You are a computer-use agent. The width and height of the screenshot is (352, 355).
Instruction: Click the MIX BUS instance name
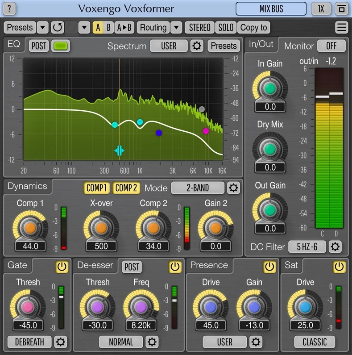(271, 9)
